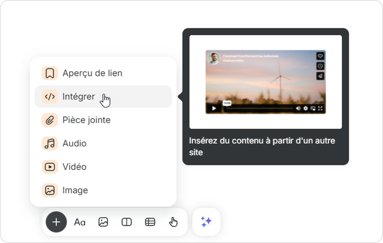Click the video share paper-plane icon

[320, 76]
